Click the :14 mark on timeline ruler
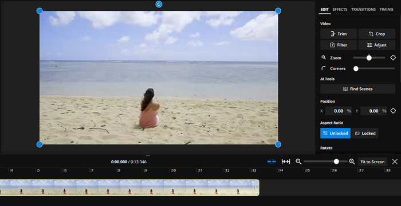Screen dimensions: 401x206 pyautogui.click(x=280, y=171)
